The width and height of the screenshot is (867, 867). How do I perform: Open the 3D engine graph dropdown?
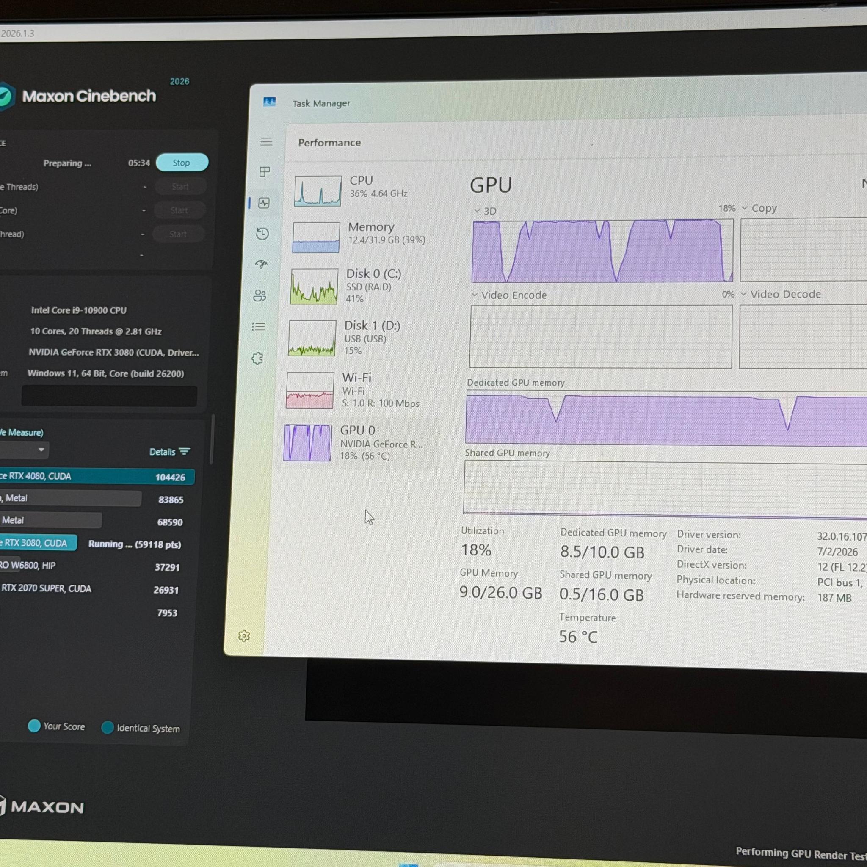[477, 210]
